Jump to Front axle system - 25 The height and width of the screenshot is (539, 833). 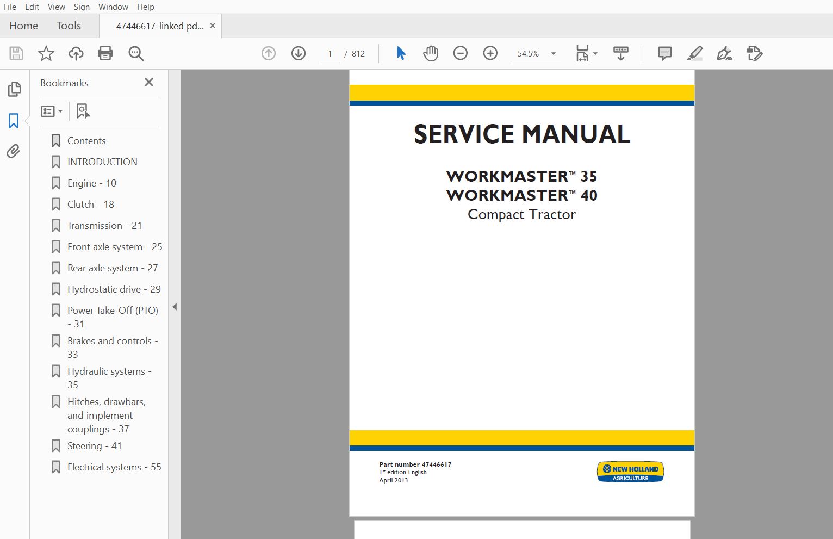coord(115,246)
